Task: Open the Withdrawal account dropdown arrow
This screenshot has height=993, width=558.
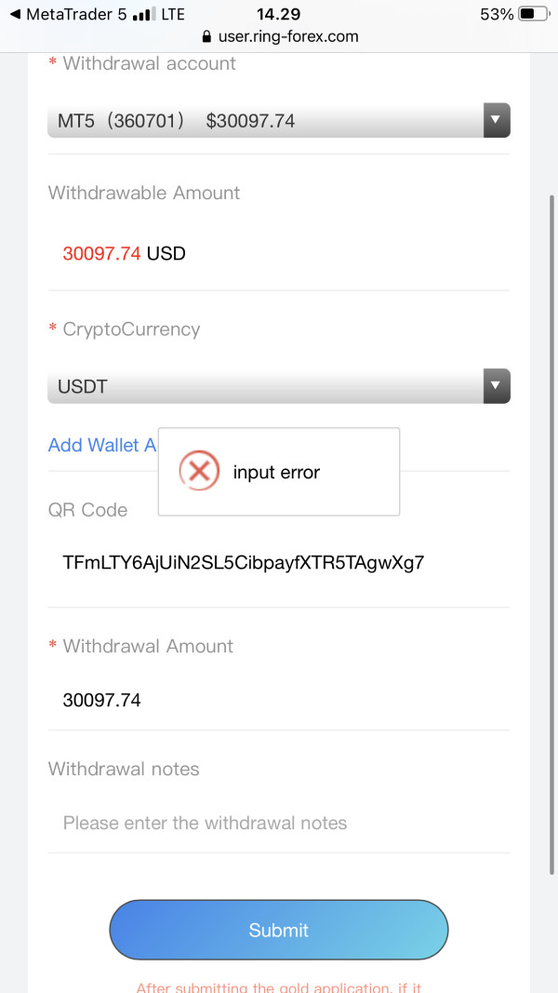Action: coord(497,120)
